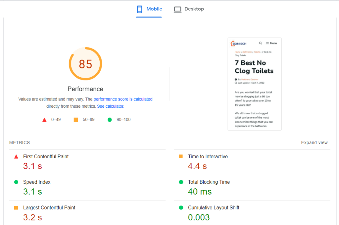Click the red triangle beside First Contentful Paint
The height and width of the screenshot is (225, 339).
pyautogui.click(x=16, y=157)
